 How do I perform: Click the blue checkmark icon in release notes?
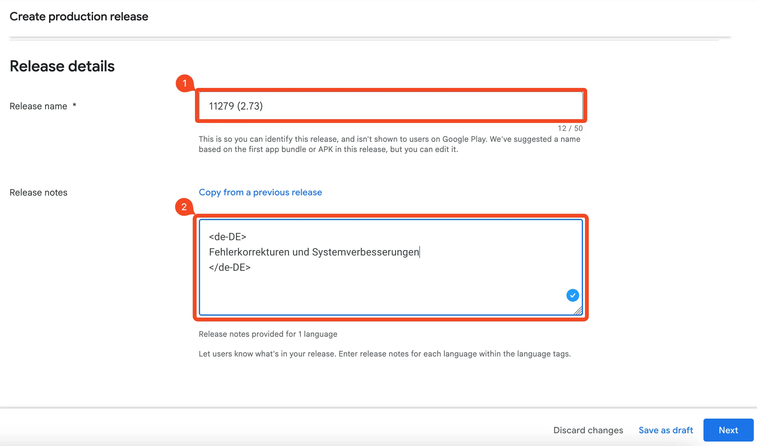[x=573, y=295]
